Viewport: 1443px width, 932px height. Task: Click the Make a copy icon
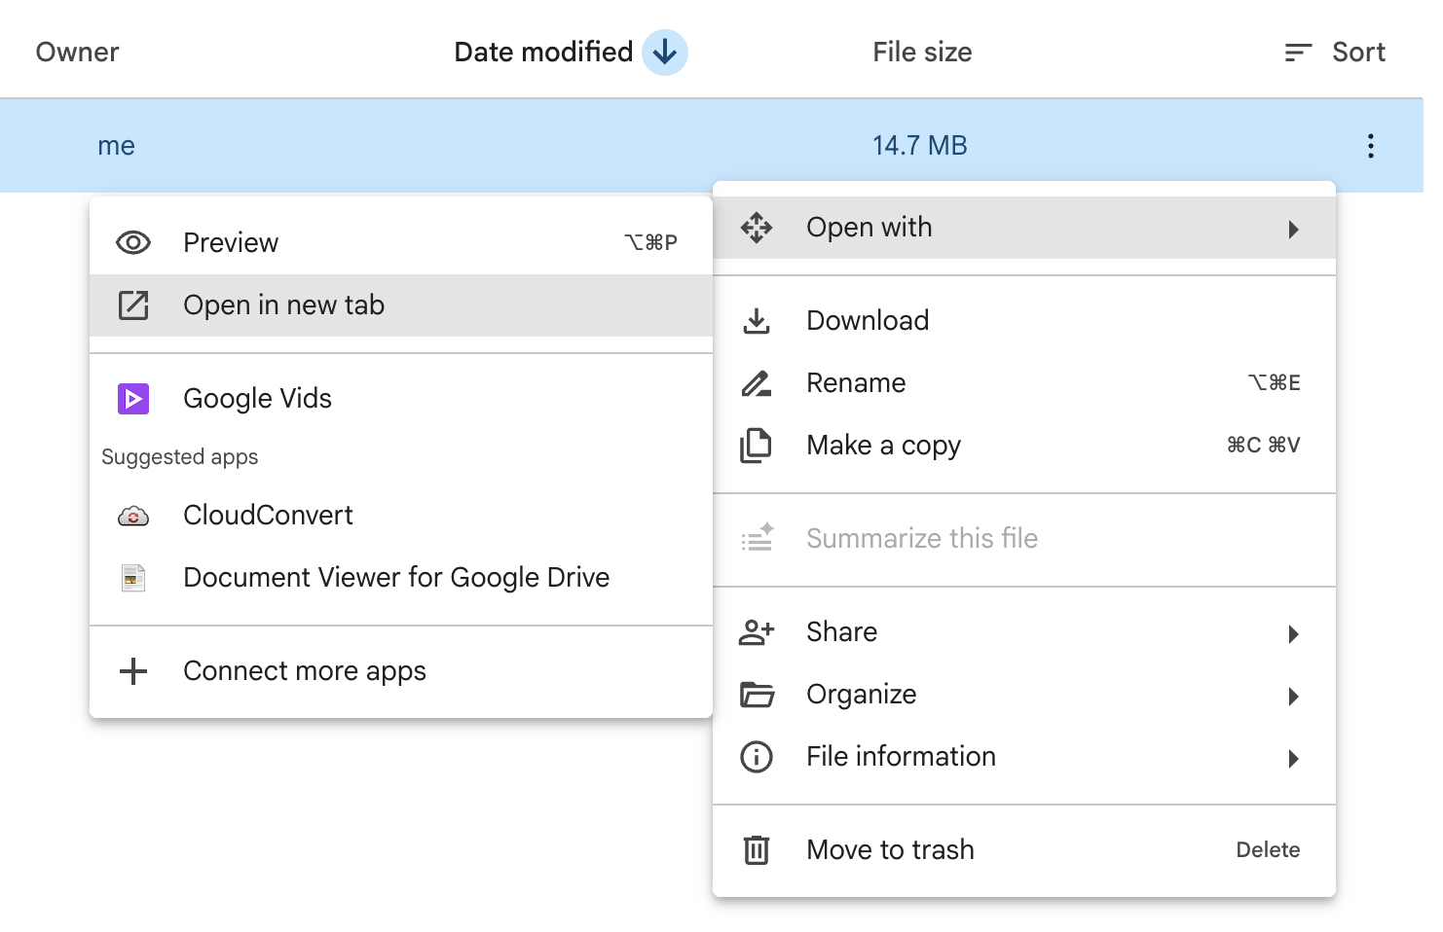point(757,446)
